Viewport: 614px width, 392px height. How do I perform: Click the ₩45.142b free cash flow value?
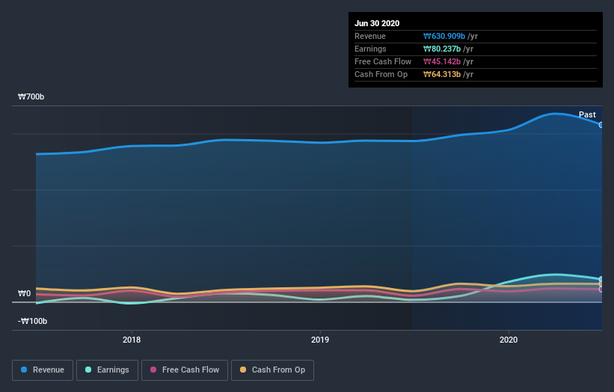(442, 61)
